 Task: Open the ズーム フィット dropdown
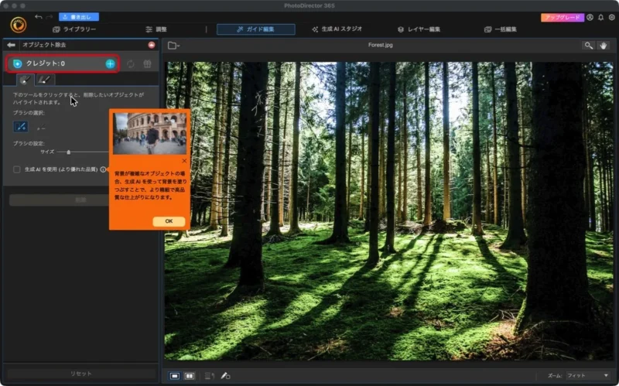[588, 375]
